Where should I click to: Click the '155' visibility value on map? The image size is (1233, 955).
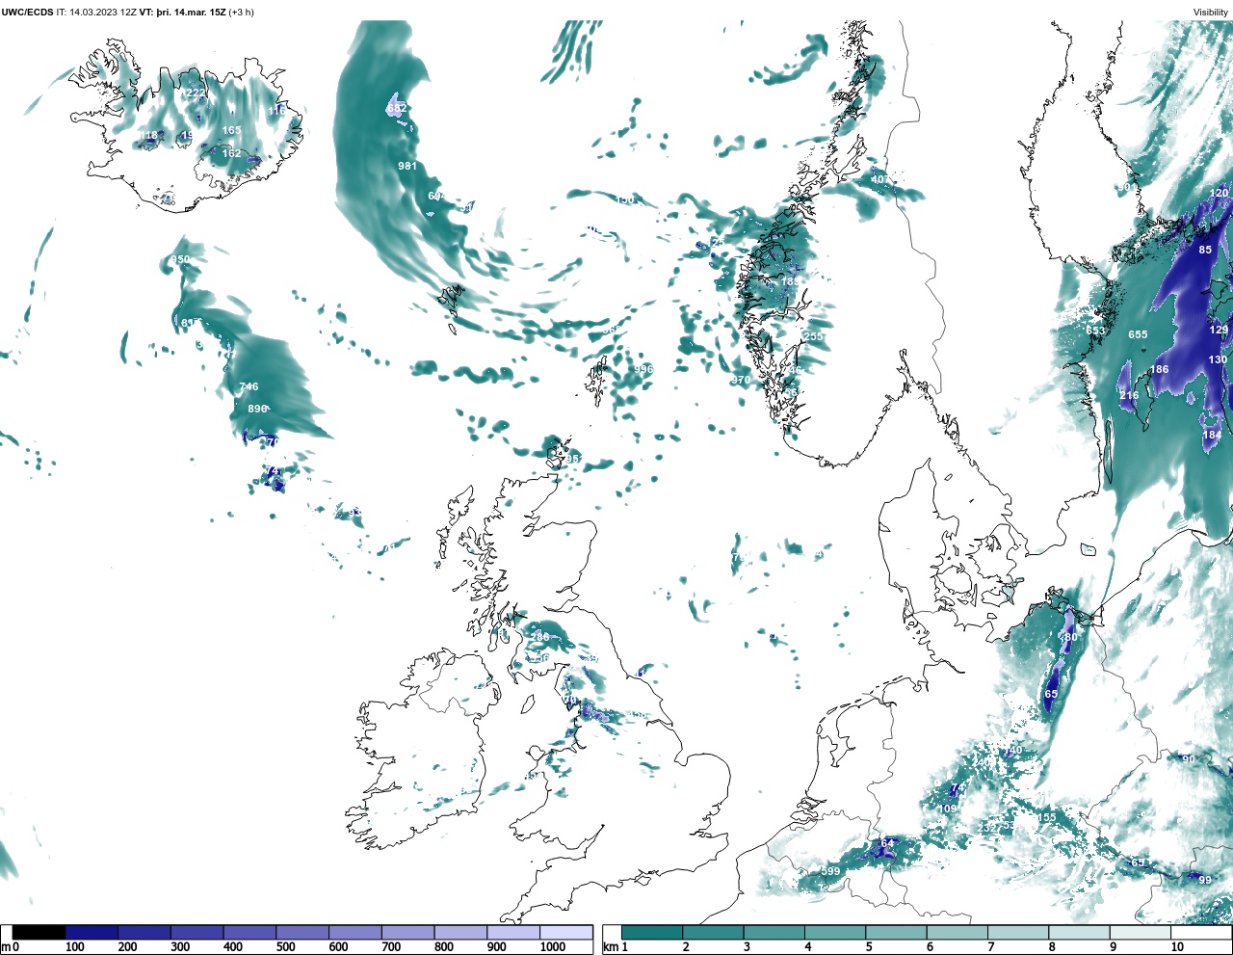pos(1046,817)
